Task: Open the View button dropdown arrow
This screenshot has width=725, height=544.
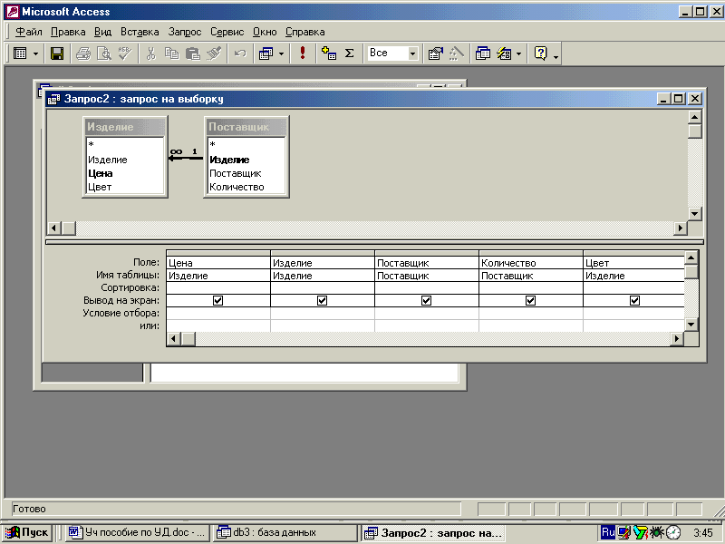Action: pos(35,53)
